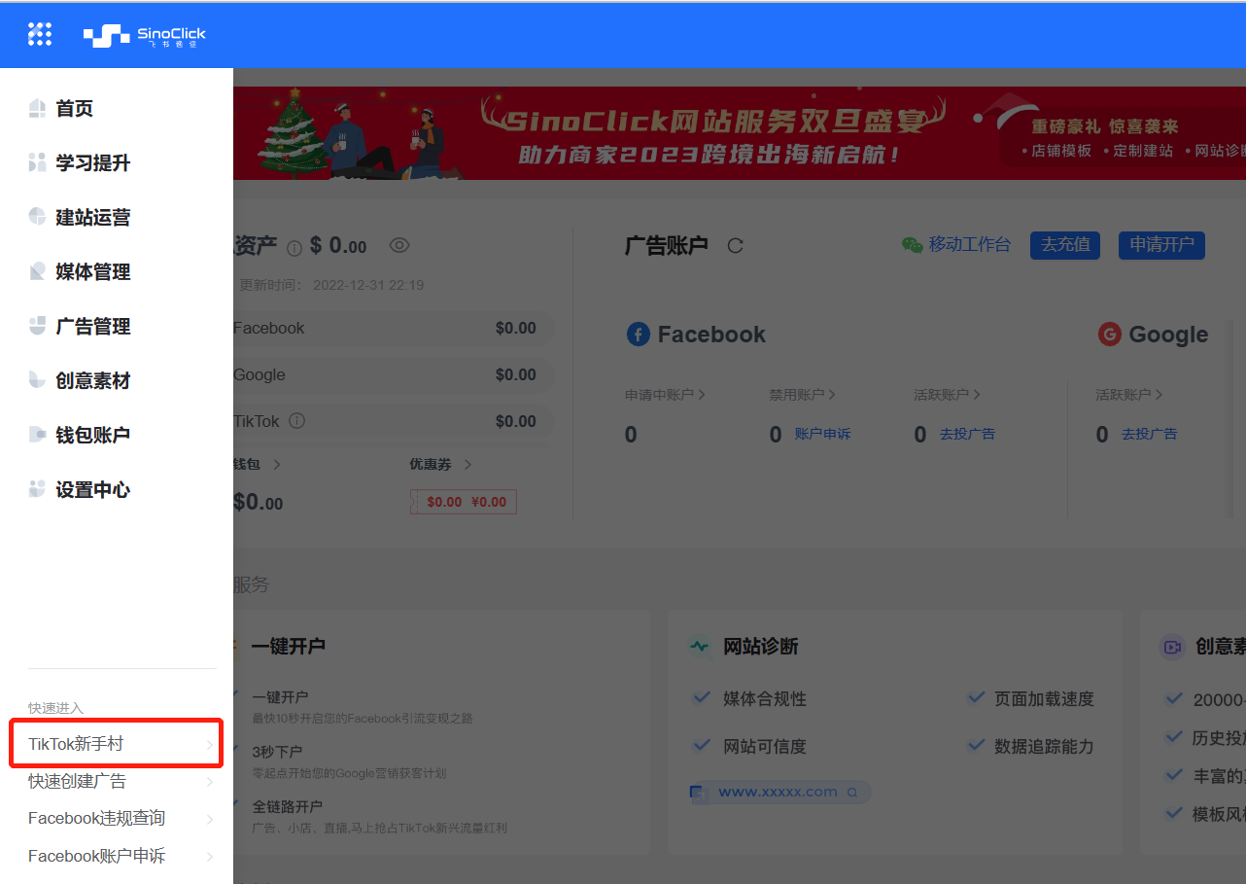Image resolution: width=1246 pixels, height=884 pixels.
Task: Click the Facebook logo icon
Action: click(x=638, y=335)
